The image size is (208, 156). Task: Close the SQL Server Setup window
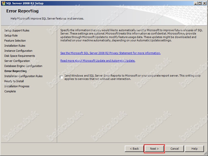[204, 3]
